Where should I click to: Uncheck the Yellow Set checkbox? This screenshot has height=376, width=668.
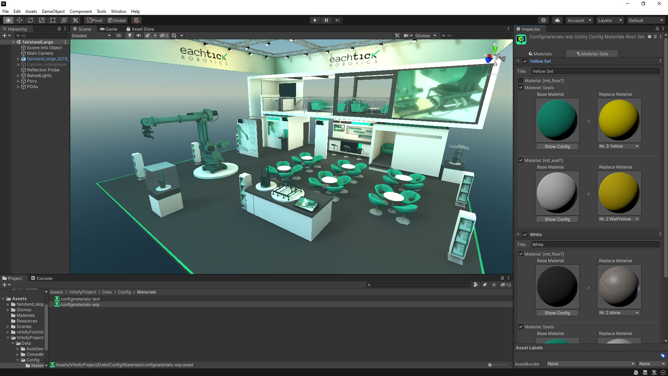point(525,61)
